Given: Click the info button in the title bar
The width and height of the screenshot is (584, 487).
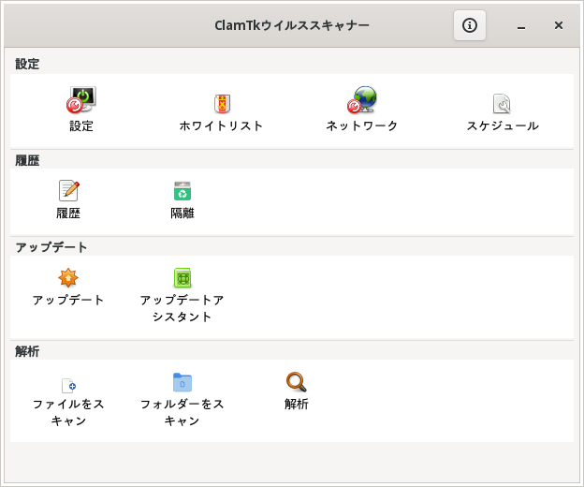Looking at the screenshot, I should click(470, 25).
